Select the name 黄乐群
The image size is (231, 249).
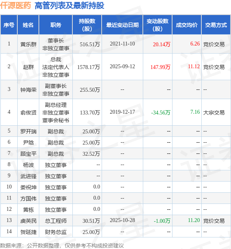click(28, 44)
